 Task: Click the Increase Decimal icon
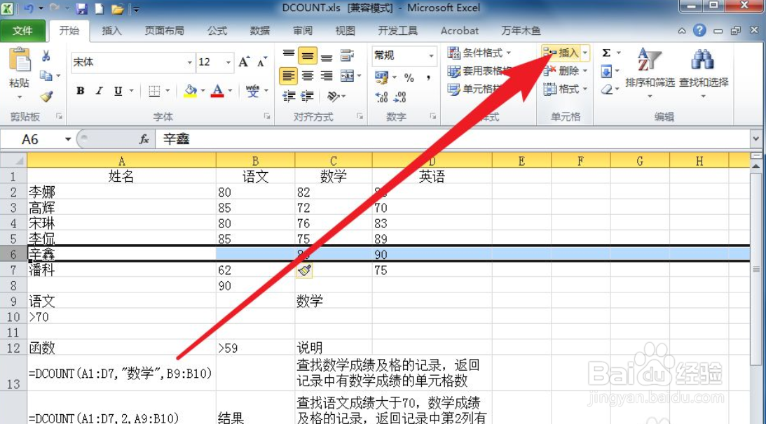(x=381, y=97)
